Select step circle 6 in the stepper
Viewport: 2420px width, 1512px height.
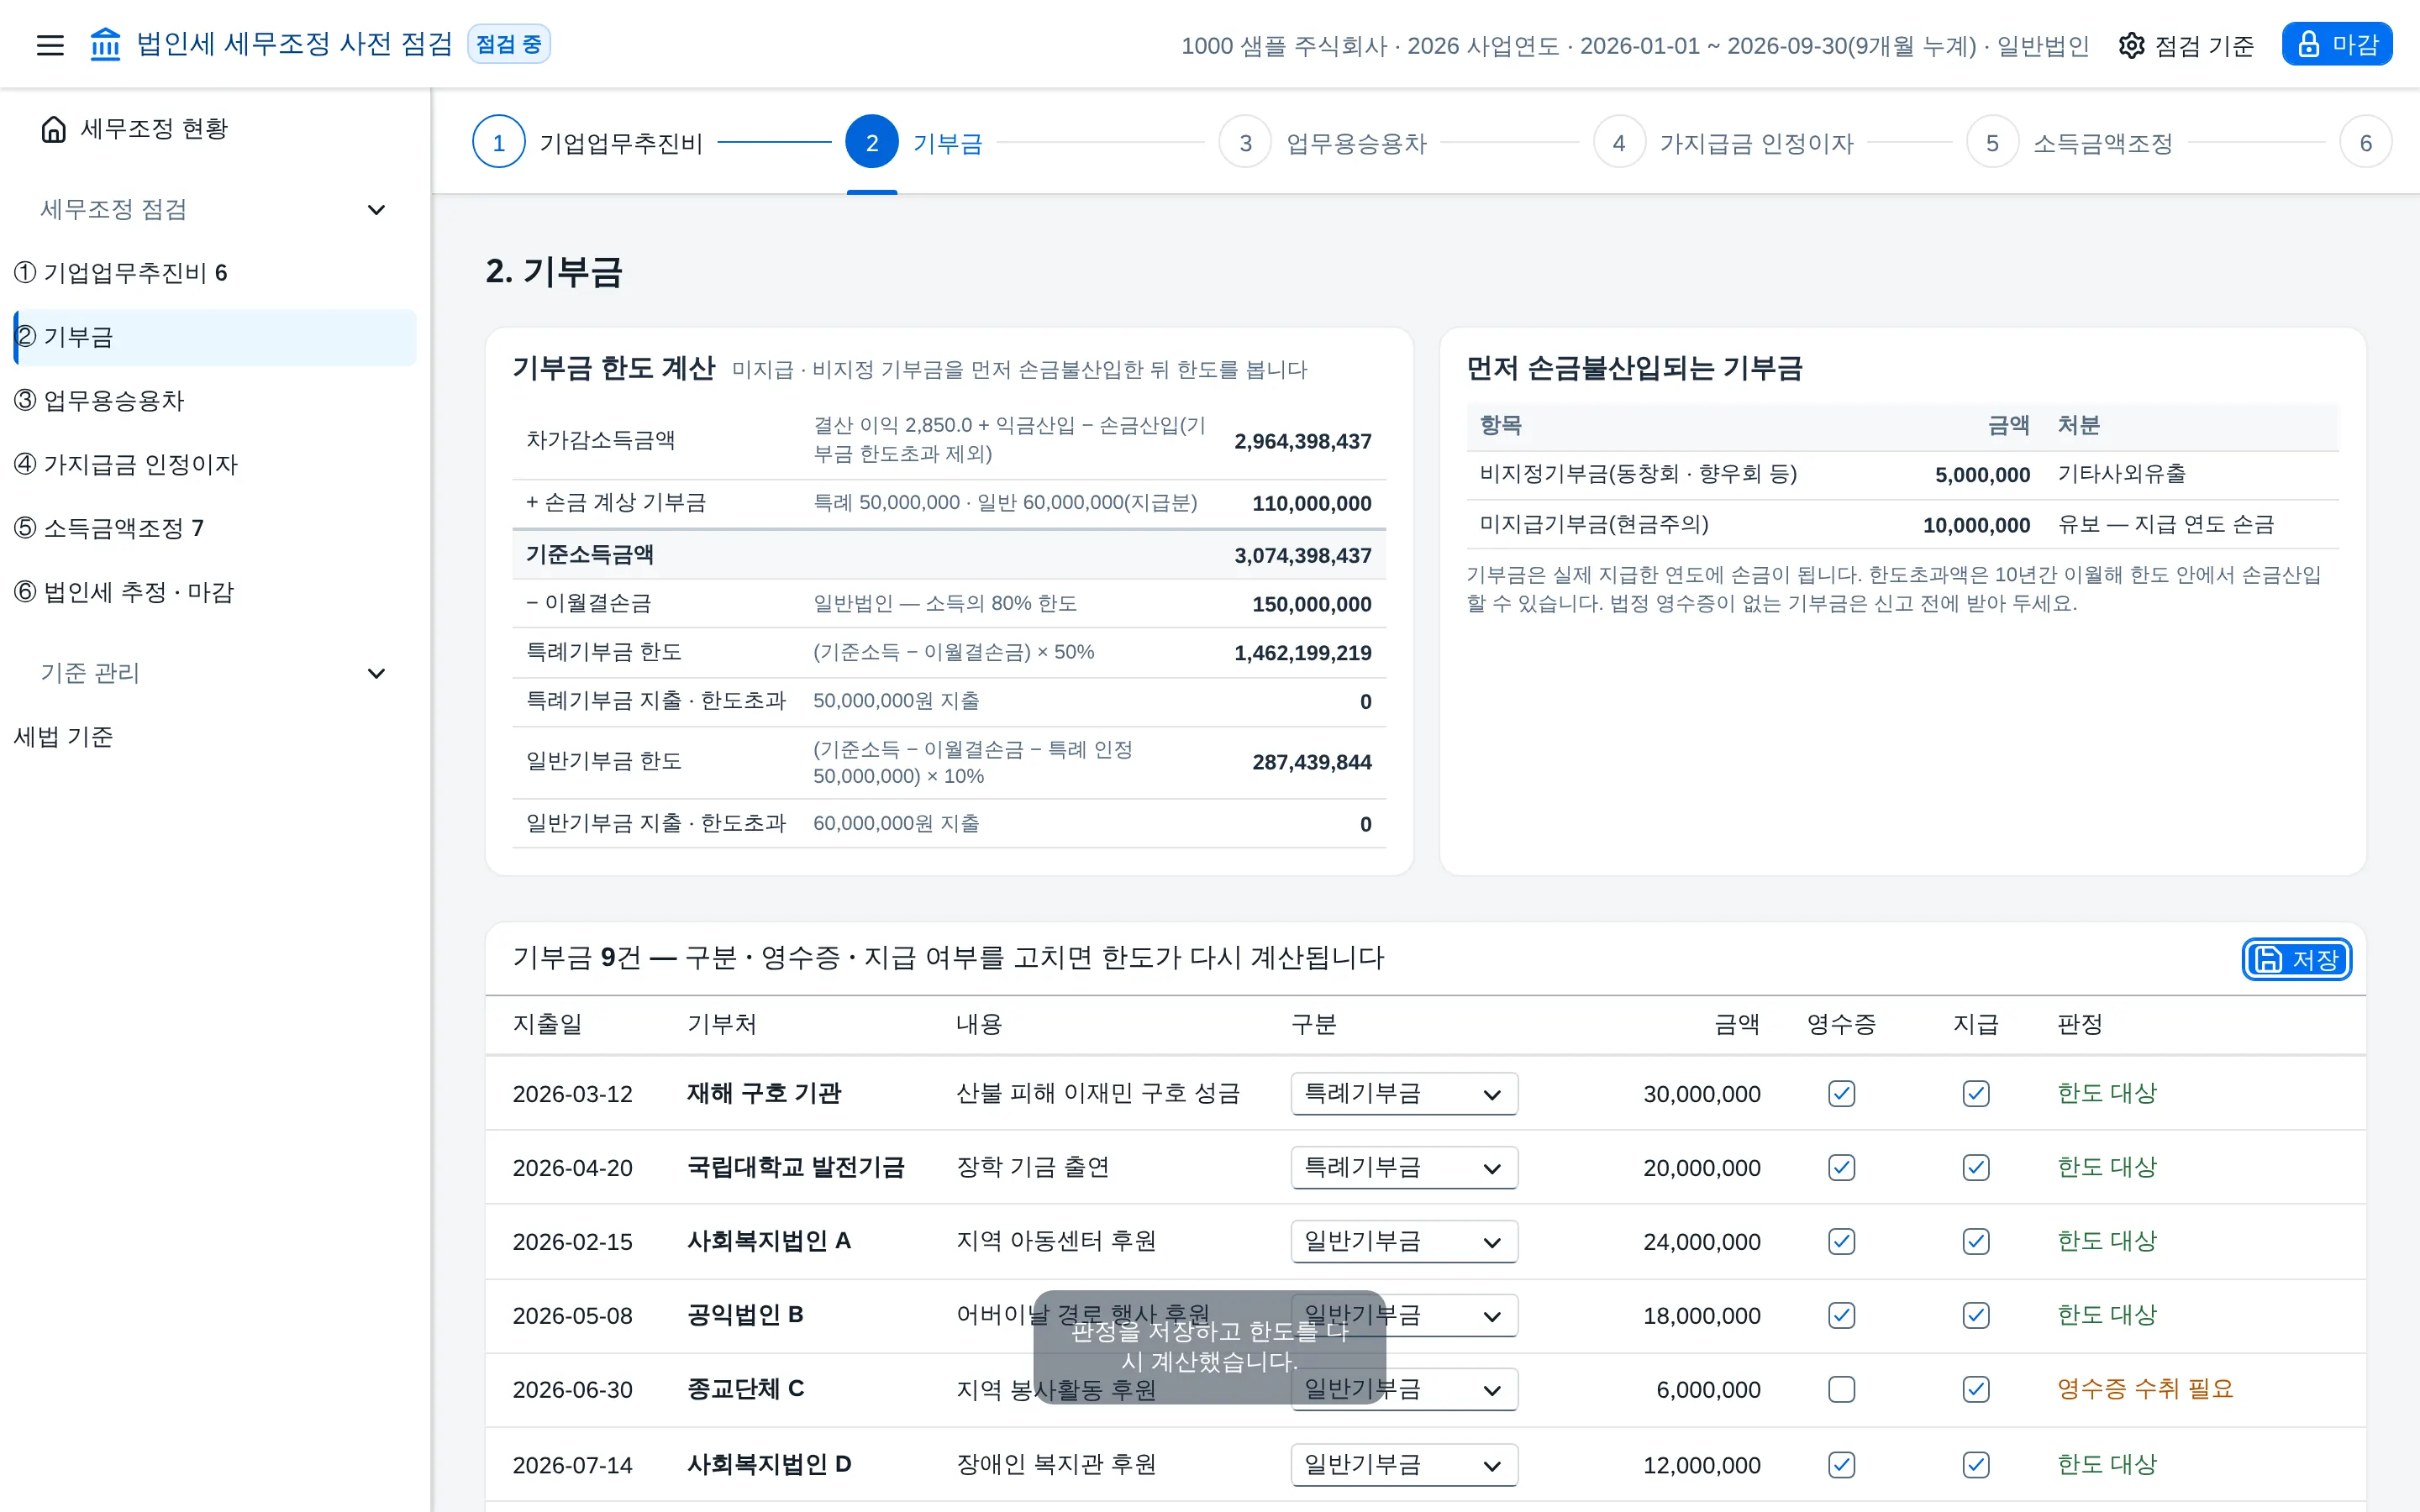pos(2366,142)
